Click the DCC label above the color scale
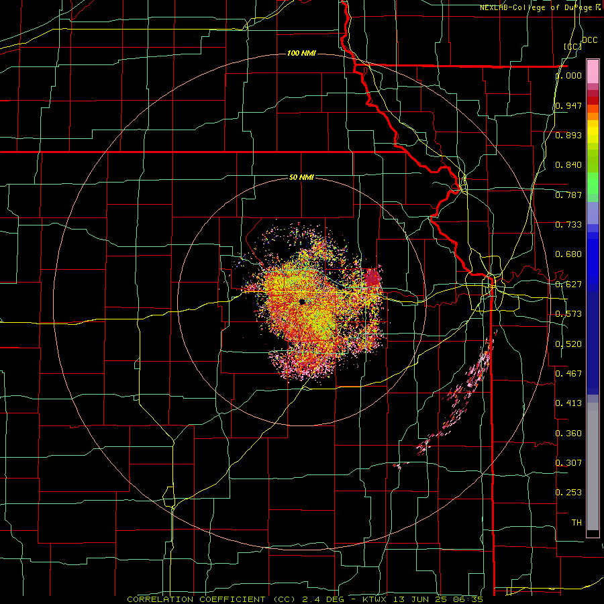Image resolution: width=604 pixels, height=604 pixels. click(x=589, y=40)
